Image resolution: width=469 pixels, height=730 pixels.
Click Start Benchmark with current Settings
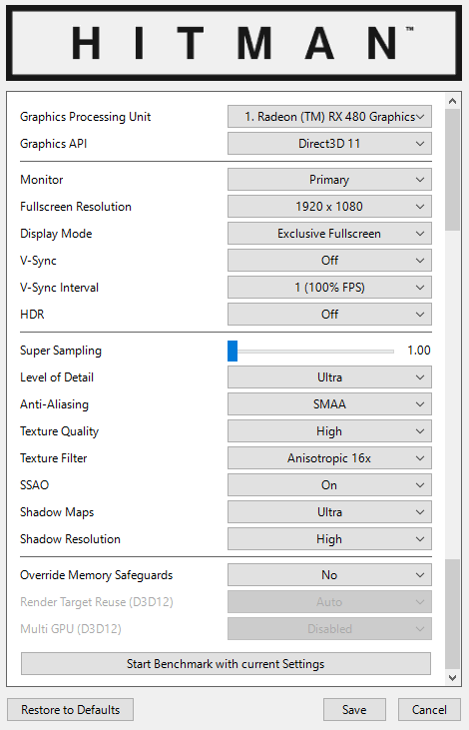pyautogui.click(x=226, y=664)
